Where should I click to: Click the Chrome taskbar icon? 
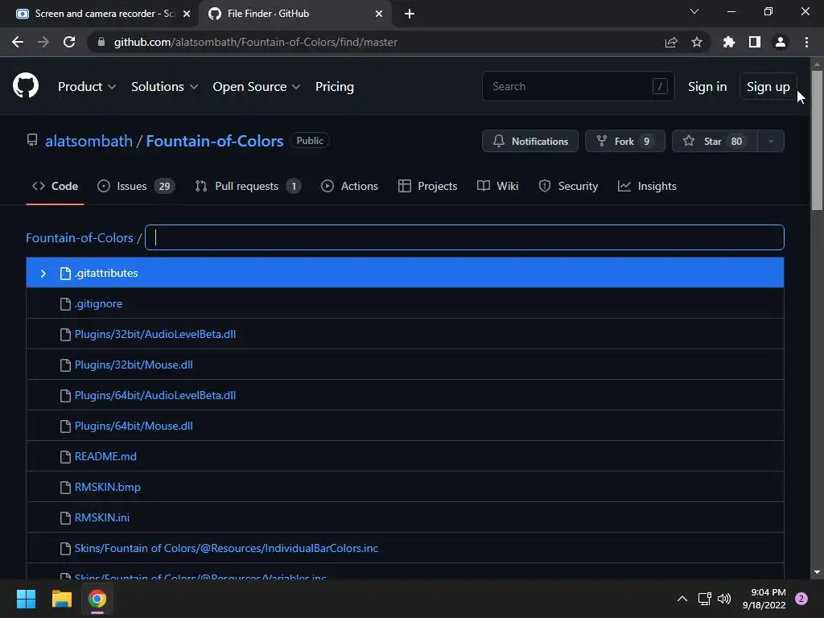coord(97,599)
